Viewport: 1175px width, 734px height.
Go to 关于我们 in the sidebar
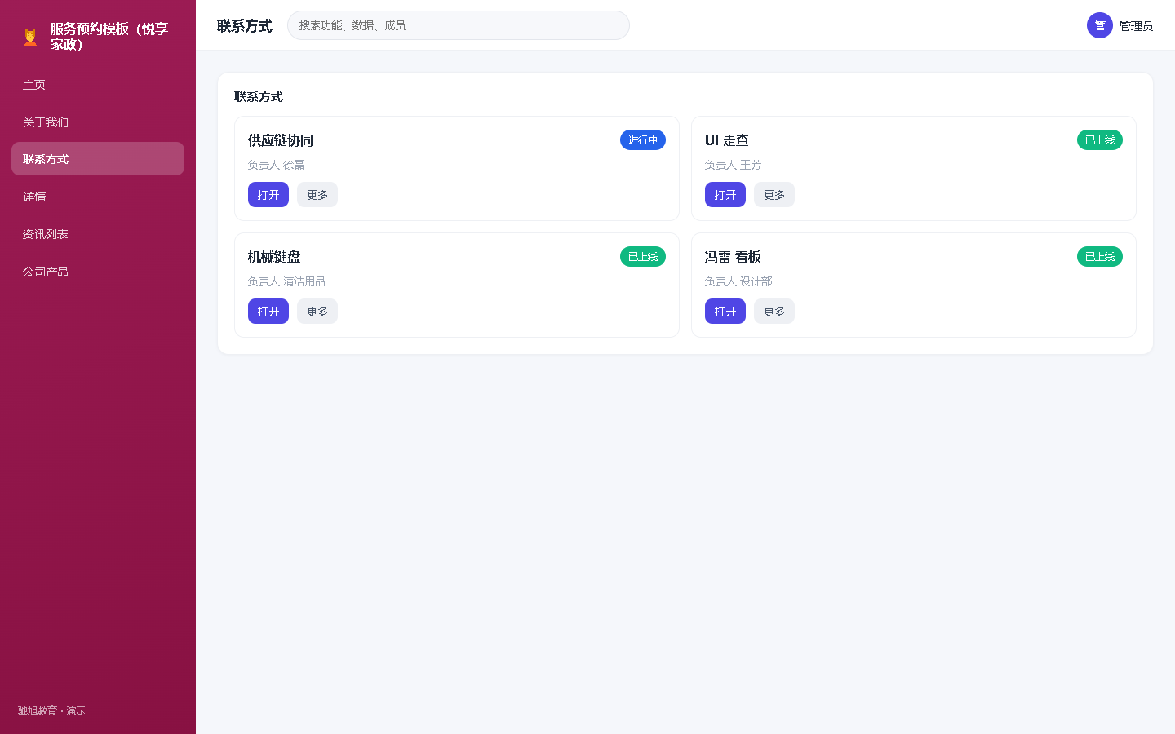[x=98, y=122]
